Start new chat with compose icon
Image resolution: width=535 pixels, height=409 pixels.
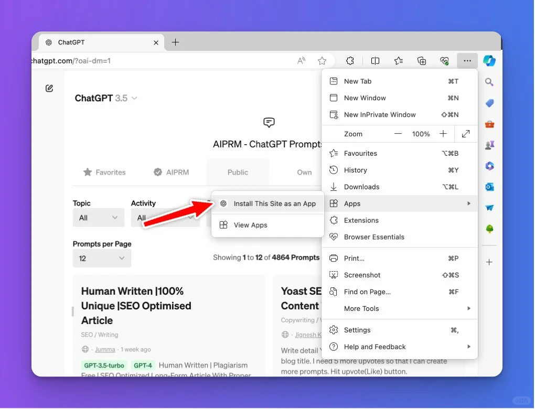(x=49, y=88)
